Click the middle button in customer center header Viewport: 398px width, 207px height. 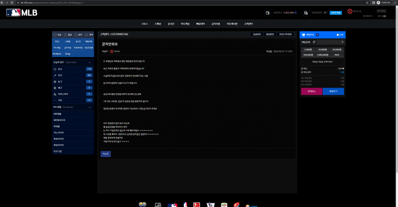pyautogui.click(x=270, y=34)
